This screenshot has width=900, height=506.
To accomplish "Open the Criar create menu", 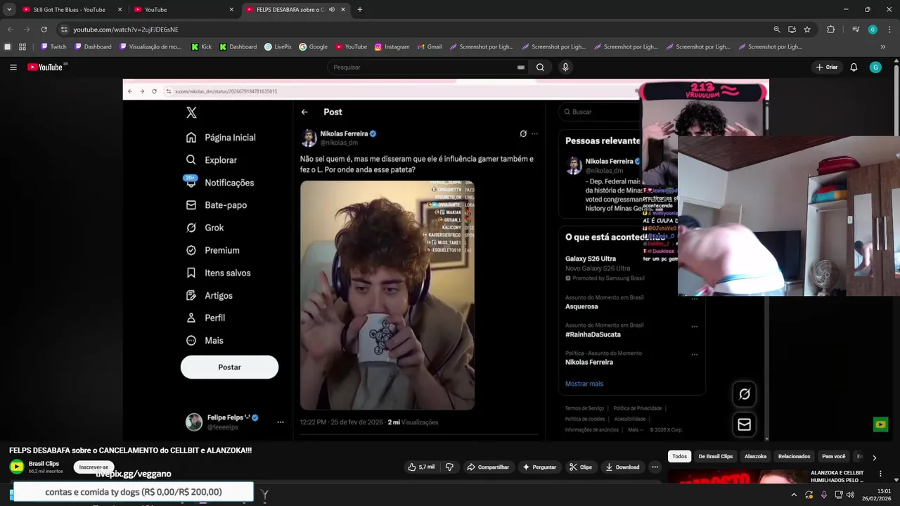I will point(827,67).
